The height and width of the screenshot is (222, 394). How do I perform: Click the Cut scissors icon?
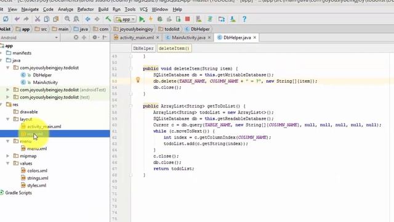point(38,19)
